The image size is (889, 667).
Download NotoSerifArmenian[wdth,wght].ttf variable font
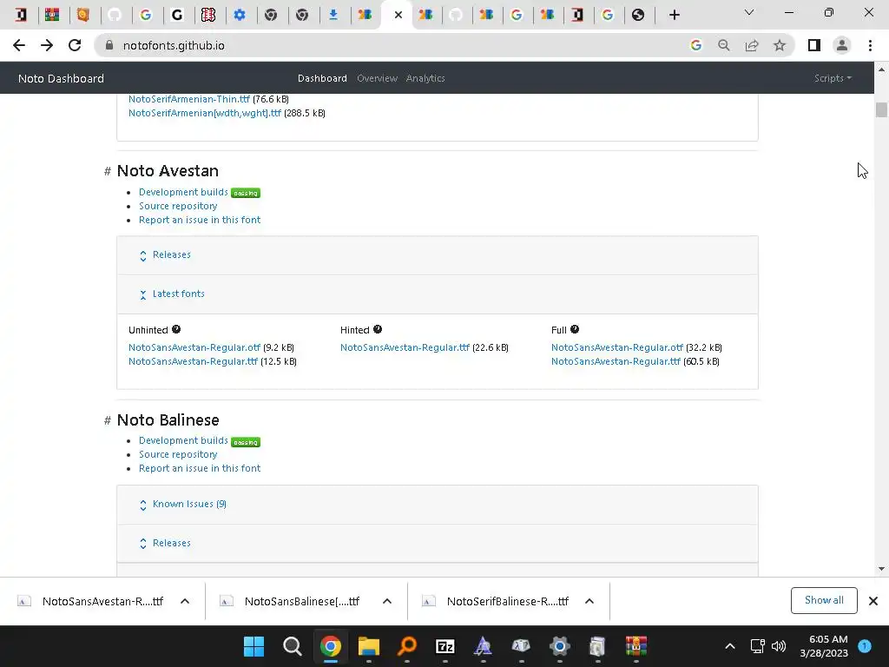click(205, 113)
